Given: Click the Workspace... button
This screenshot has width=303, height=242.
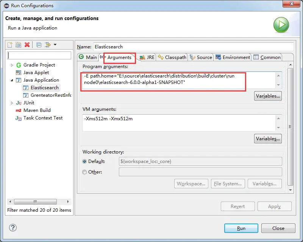Looking at the screenshot, I should (191, 183).
